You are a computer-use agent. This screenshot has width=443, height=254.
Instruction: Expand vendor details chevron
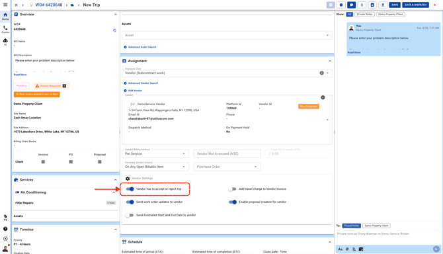(x=327, y=120)
